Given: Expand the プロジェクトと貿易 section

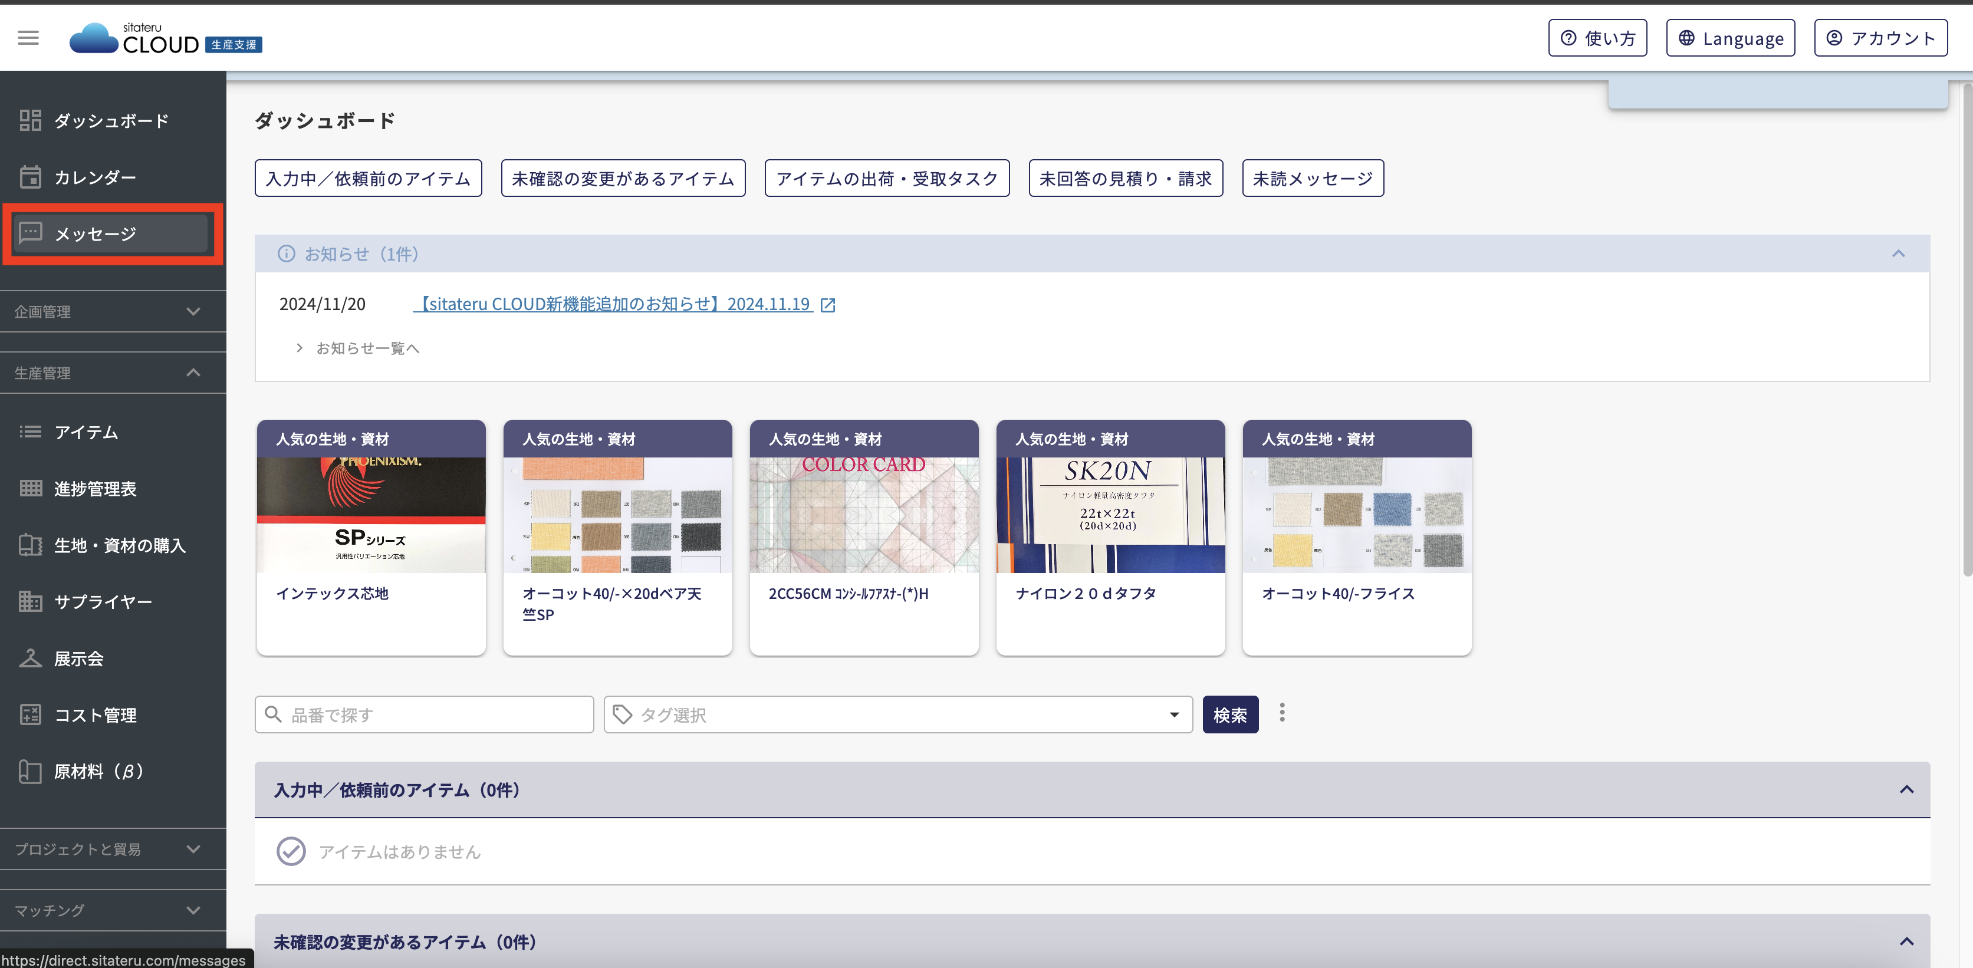Looking at the screenshot, I should point(113,848).
